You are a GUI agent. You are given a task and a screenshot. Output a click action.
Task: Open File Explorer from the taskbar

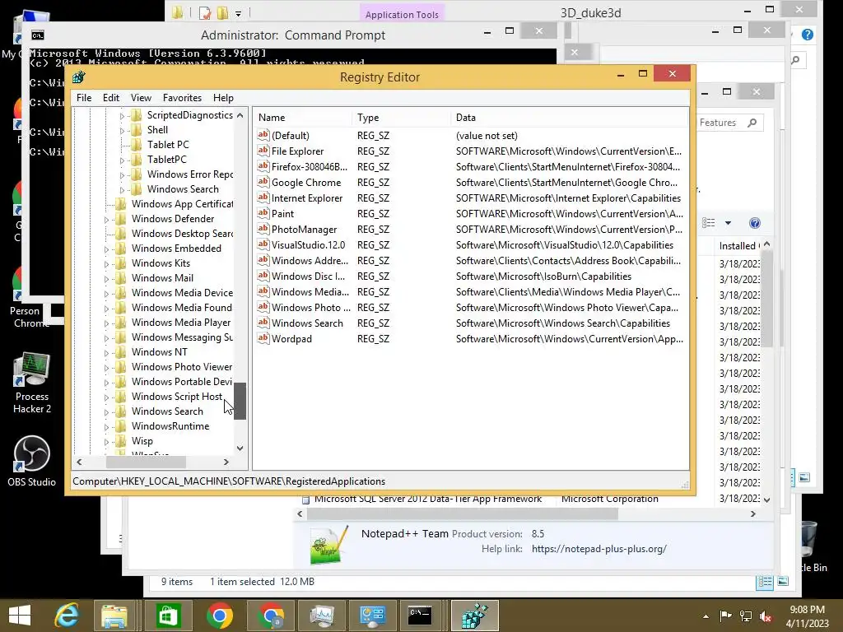click(114, 616)
